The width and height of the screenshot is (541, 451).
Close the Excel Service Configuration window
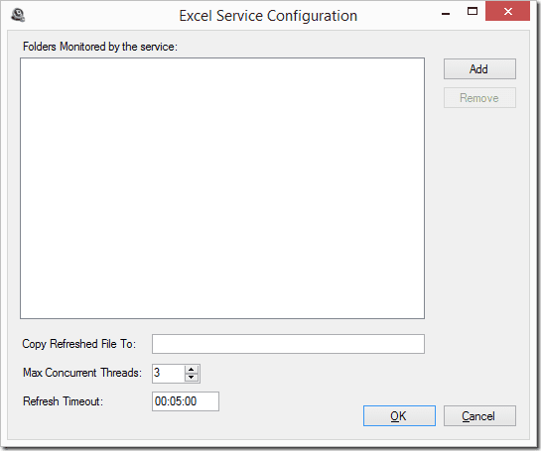click(x=507, y=11)
